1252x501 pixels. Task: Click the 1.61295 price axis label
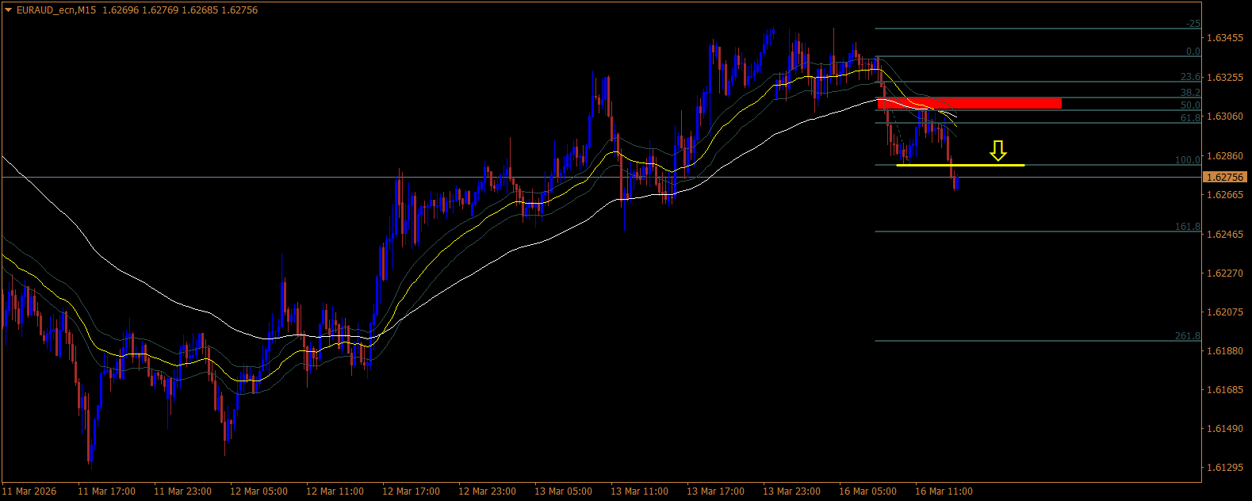1225,468
